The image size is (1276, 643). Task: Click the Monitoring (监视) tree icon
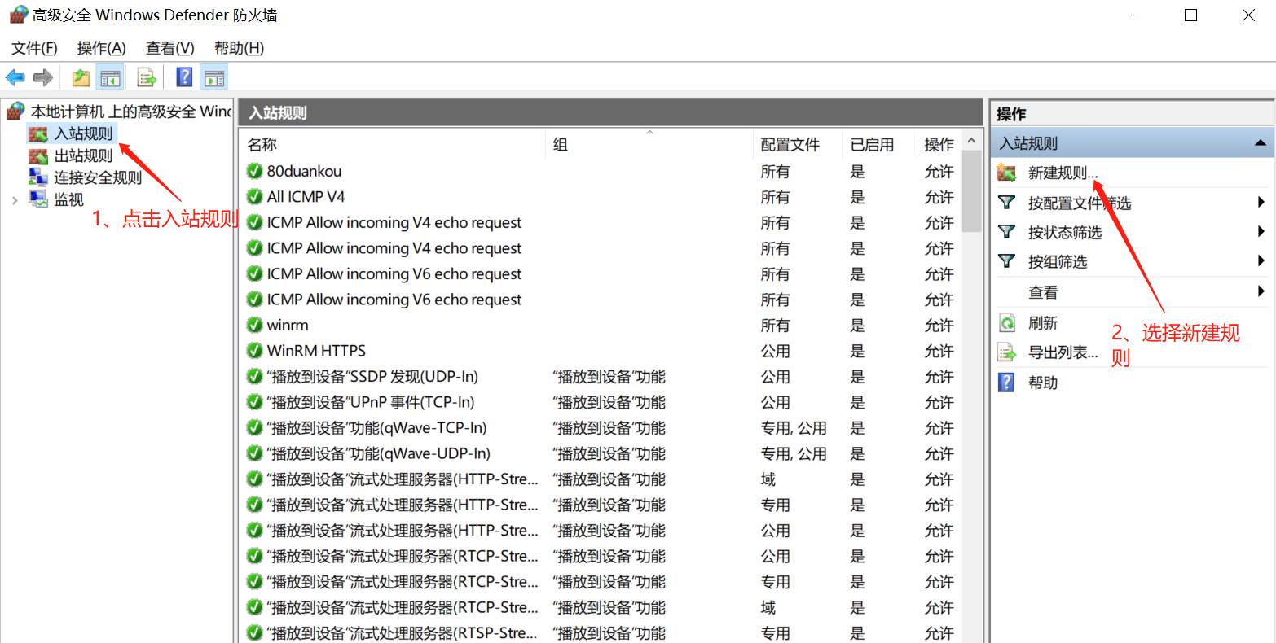pyautogui.click(x=38, y=199)
